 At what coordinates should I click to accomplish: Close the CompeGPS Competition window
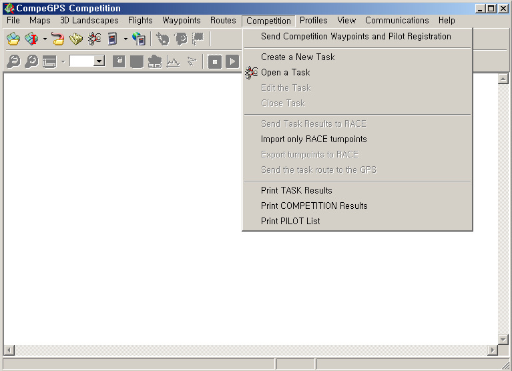point(503,9)
